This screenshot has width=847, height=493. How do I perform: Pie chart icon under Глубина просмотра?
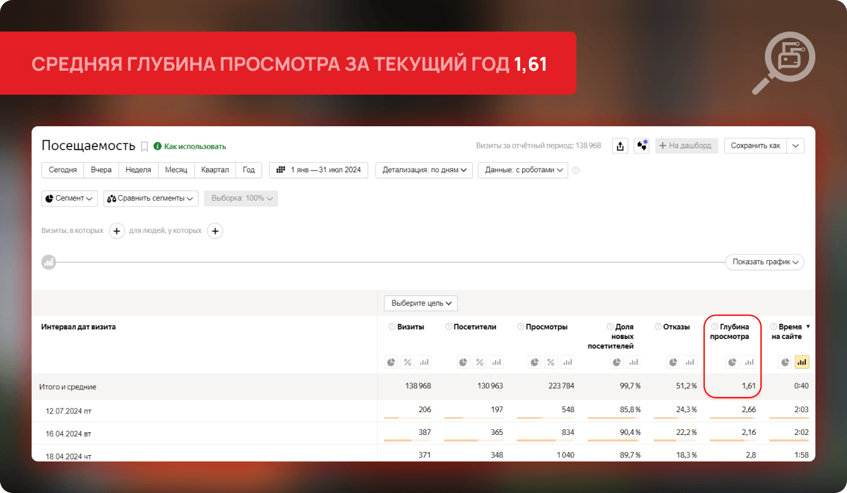tap(732, 362)
